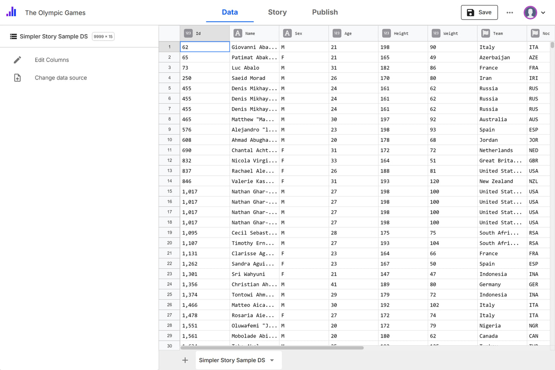Click the Name cell Sri Wahyuni
The width and height of the screenshot is (555, 370).
click(x=254, y=274)
